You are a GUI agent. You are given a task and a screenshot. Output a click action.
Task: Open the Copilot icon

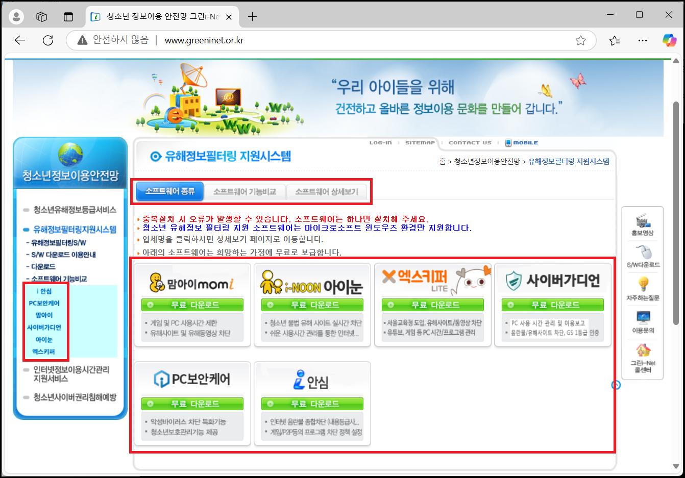point(669,40)
